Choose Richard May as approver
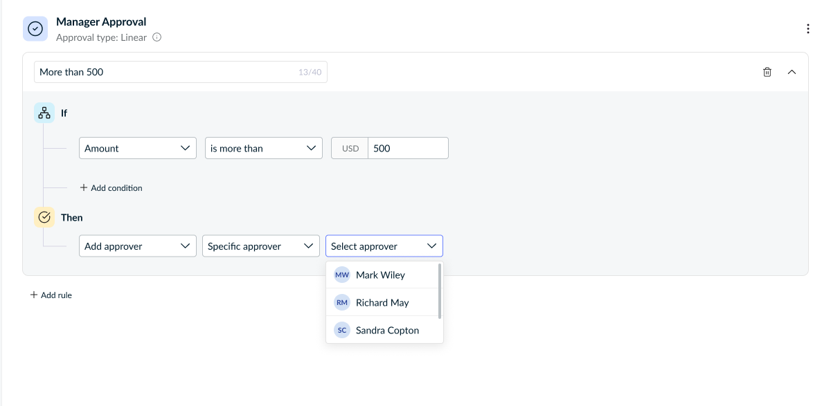 (382, 302)
